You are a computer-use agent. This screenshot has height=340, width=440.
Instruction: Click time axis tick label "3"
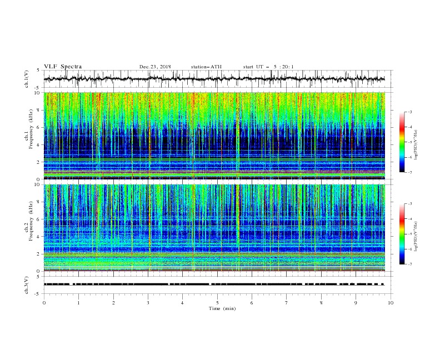pyautogui.click(x=148, y=303)
